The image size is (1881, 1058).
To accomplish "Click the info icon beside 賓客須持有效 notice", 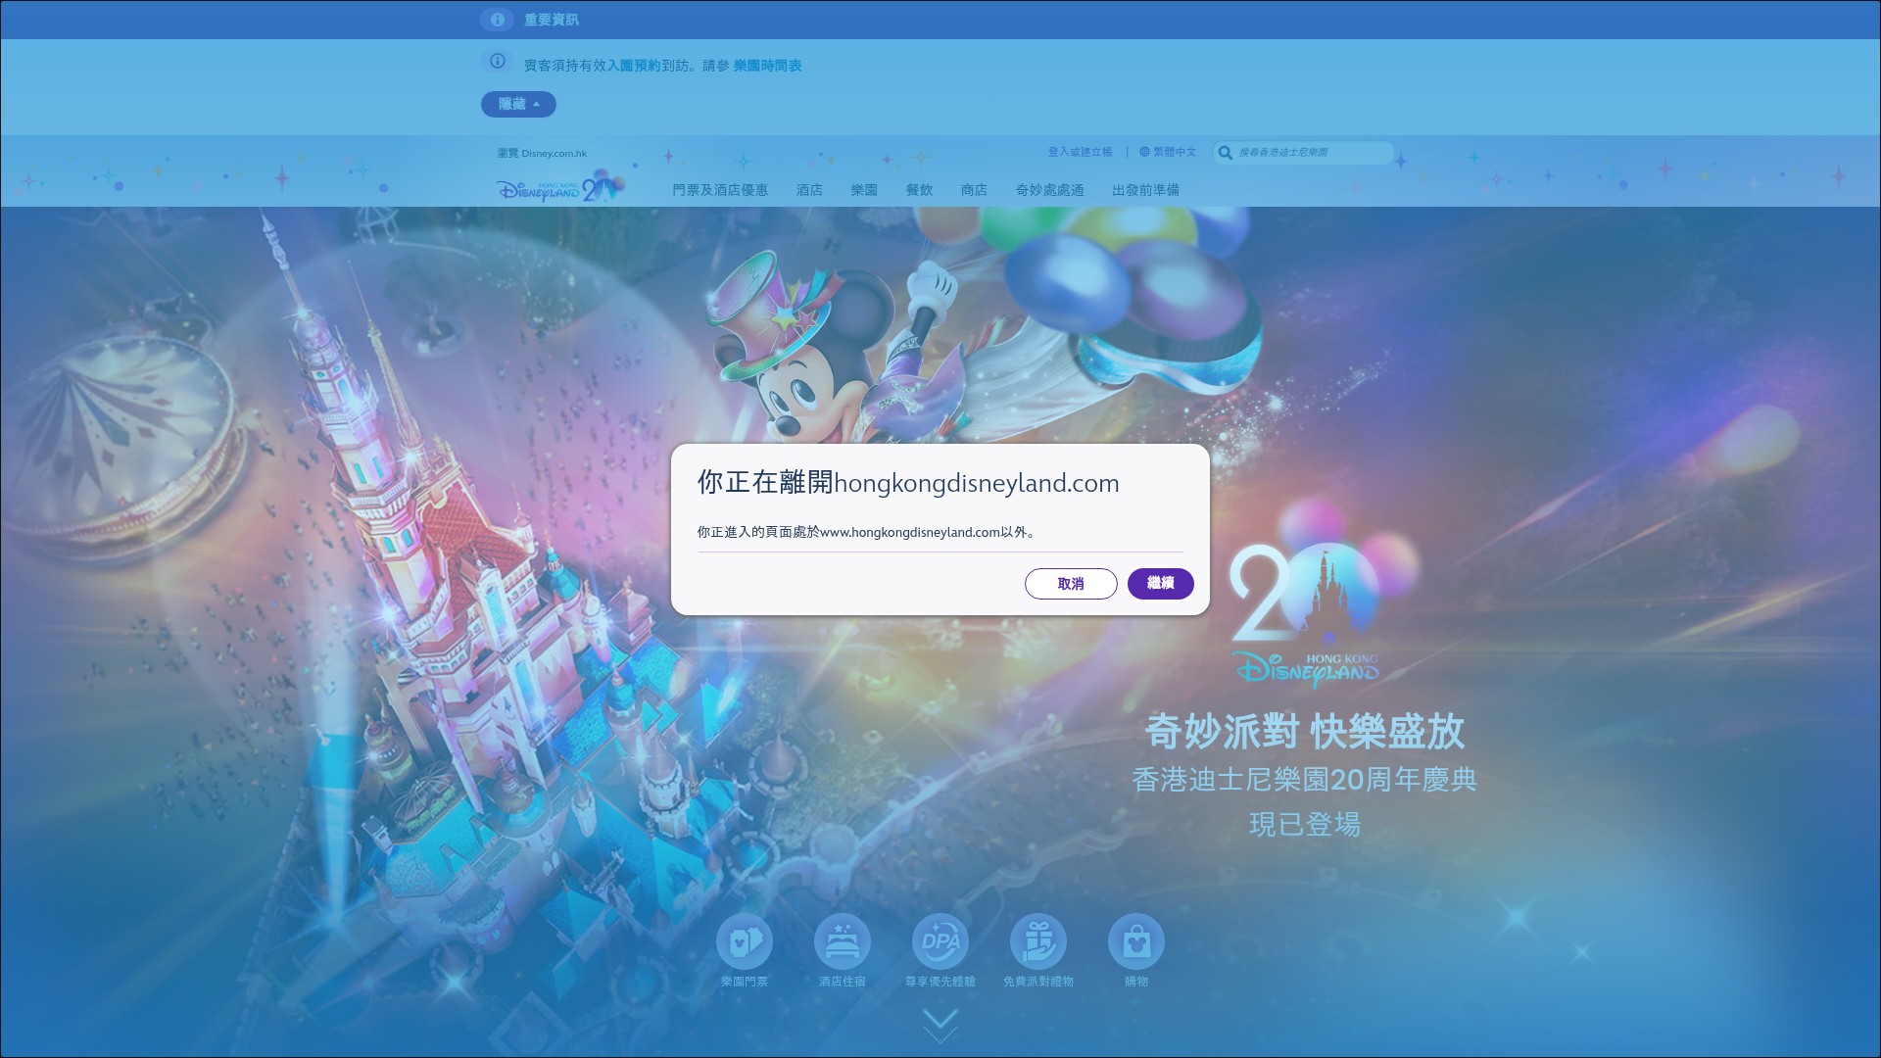I will 498,62.
